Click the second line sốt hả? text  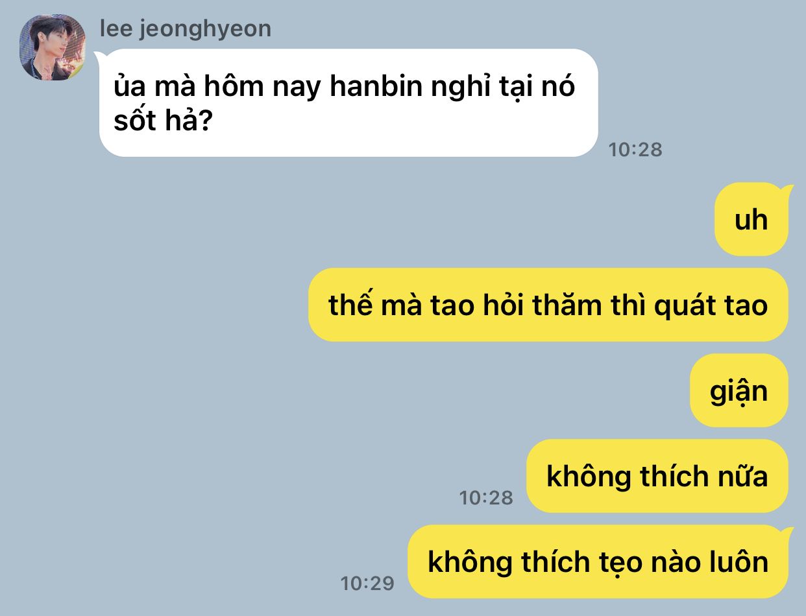tap(164, 121)
